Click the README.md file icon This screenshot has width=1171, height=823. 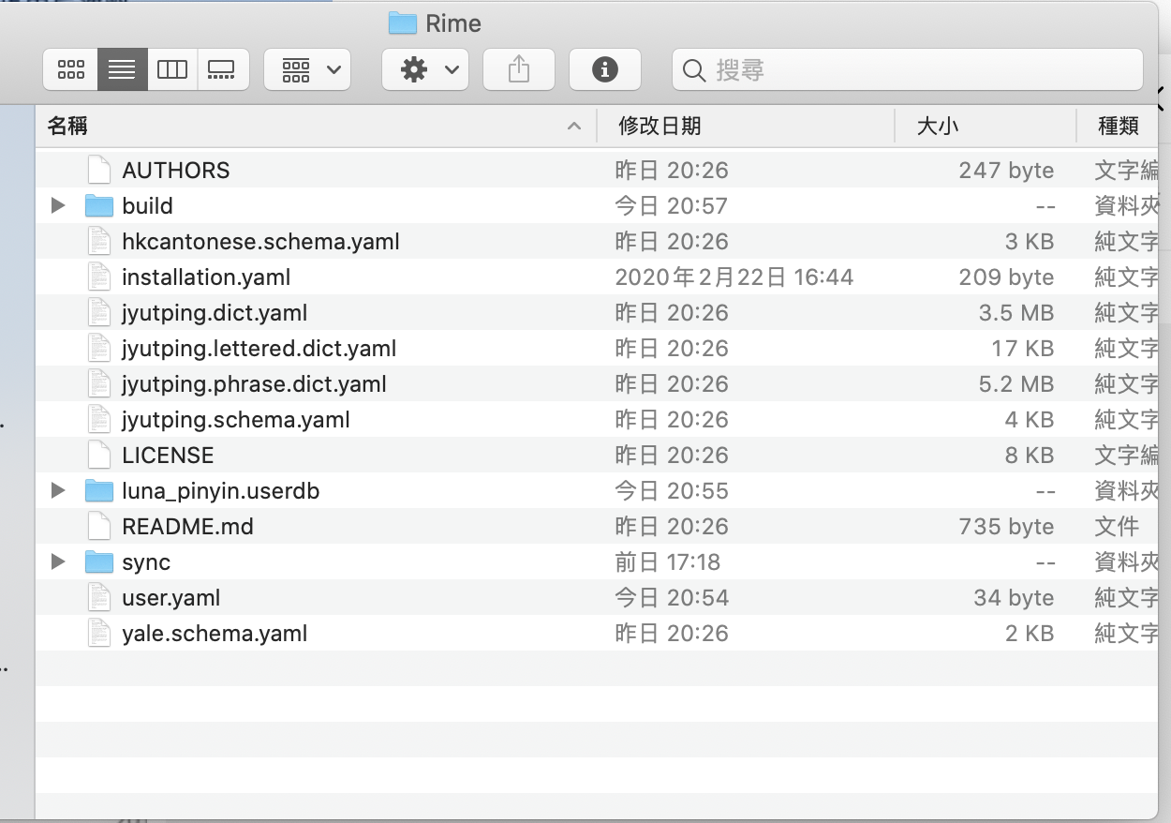[x=99, y=526]
